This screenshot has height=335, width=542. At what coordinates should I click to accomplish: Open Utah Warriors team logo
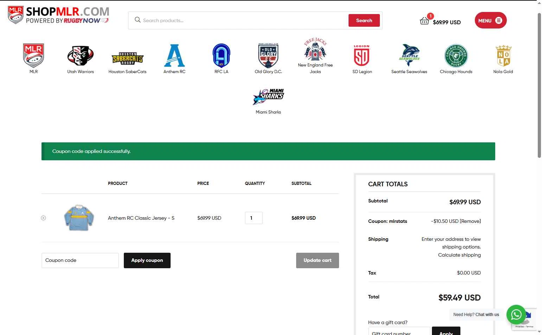click(81, 56)
